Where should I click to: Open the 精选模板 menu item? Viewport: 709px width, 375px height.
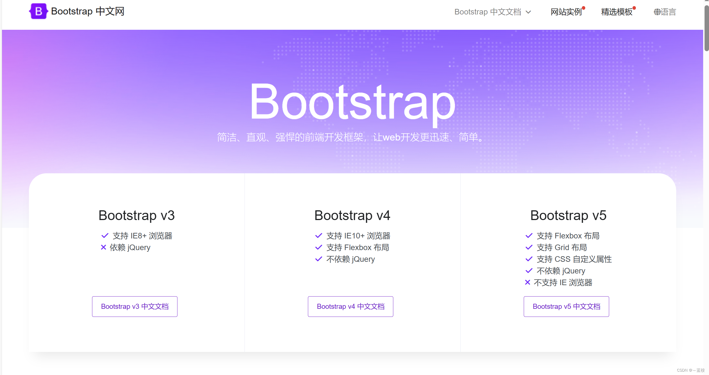pos(617,12)
